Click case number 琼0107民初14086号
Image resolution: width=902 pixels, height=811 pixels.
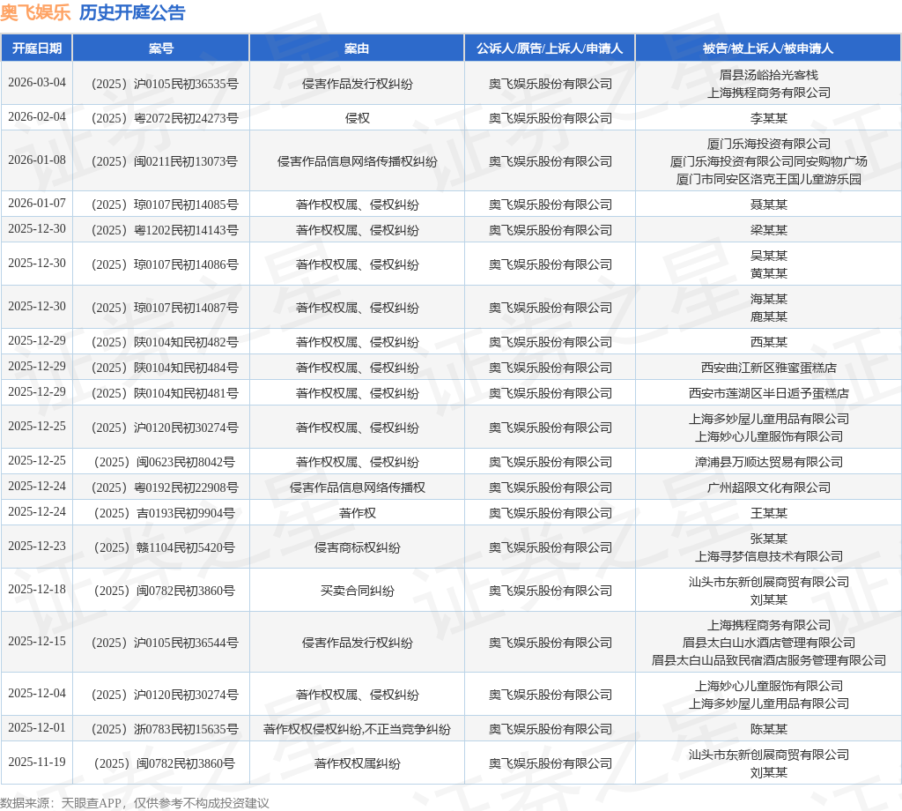coord(165,264)
